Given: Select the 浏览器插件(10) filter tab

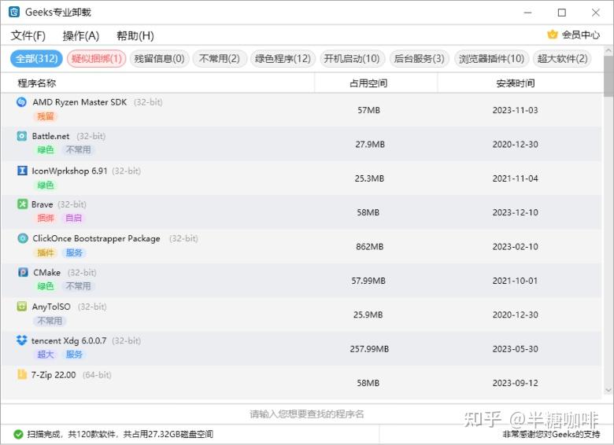Looking at the screenshot, I should [491, 59].
